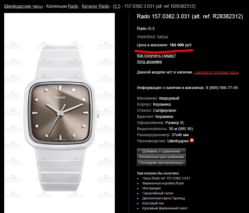Viewport: 249px width, 213px height.
Task: Click the Как получить скидку? link
Action: [156, 55]
